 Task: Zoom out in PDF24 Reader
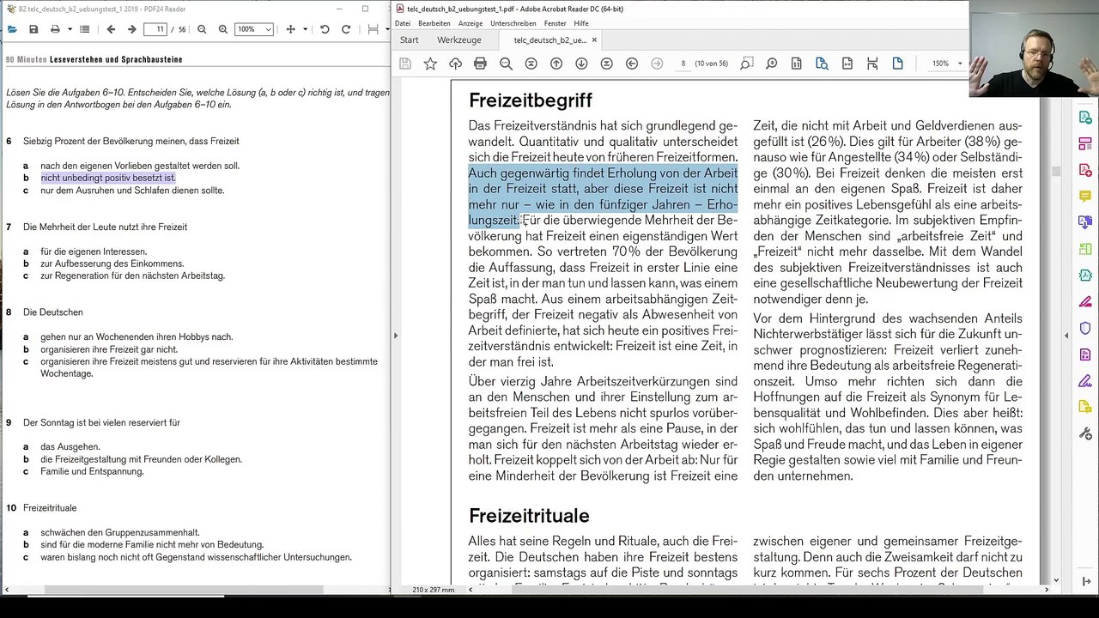pos(202,29)
